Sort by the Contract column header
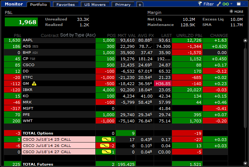The width and height of the screenshot is (249, 167). pos(50,35)
